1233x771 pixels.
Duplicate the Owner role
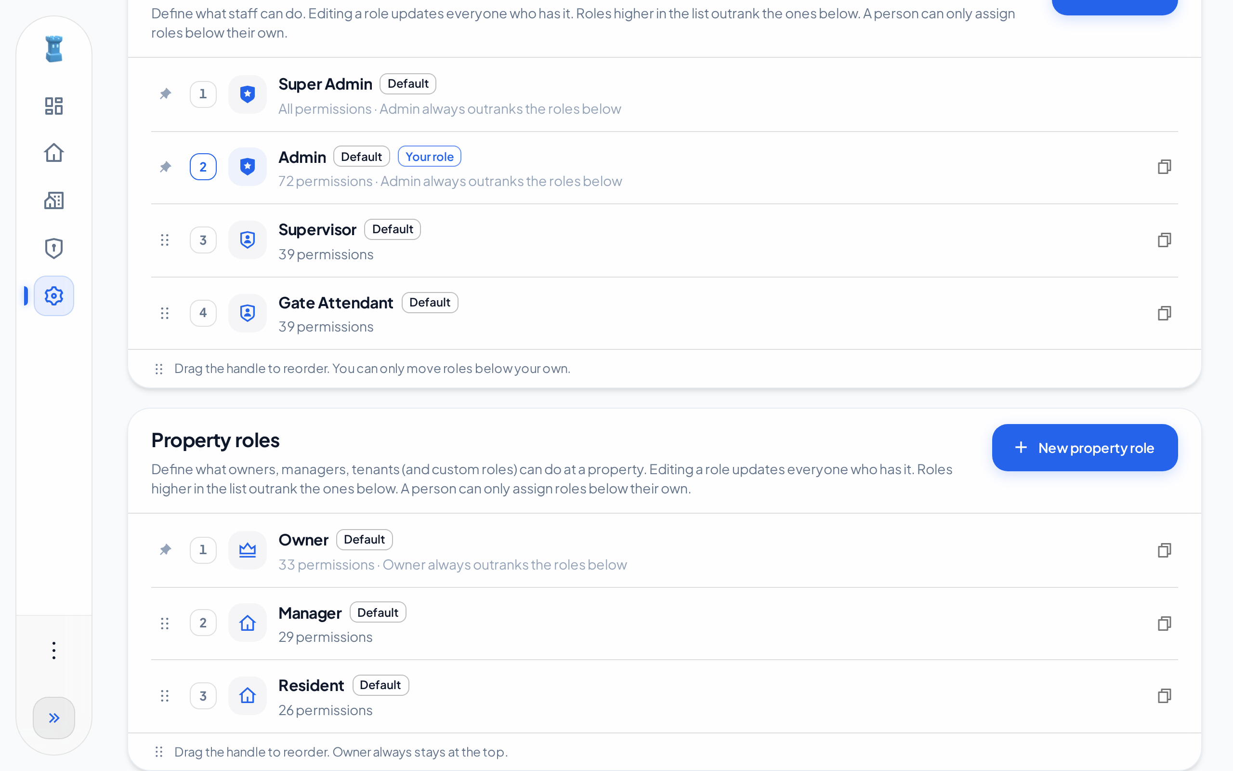tap(1164, 550)
